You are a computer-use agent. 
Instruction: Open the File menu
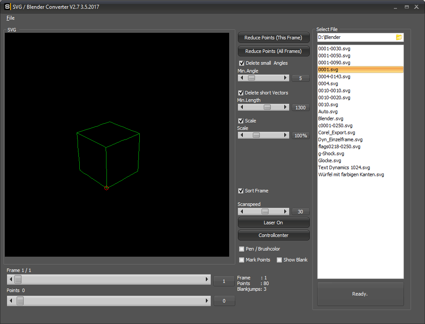point(11,18)
